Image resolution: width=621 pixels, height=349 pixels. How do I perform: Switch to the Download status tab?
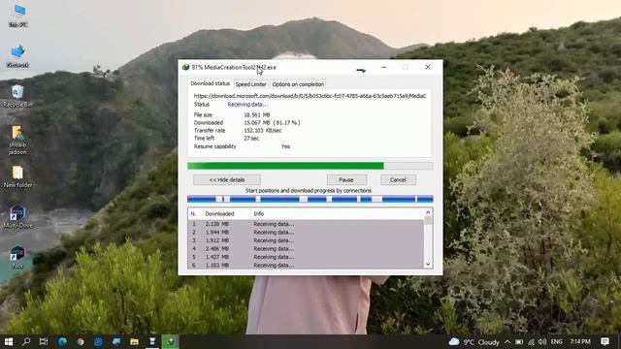(210, 83)
